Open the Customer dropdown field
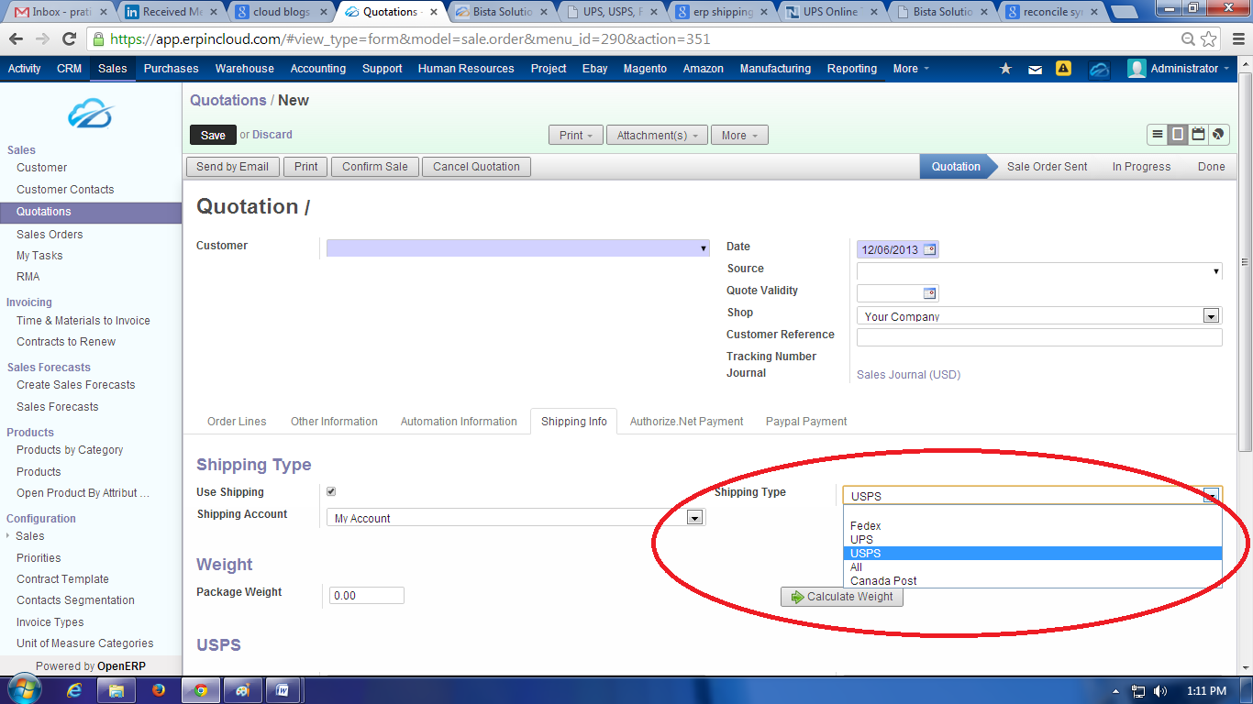 pos(518,248)
